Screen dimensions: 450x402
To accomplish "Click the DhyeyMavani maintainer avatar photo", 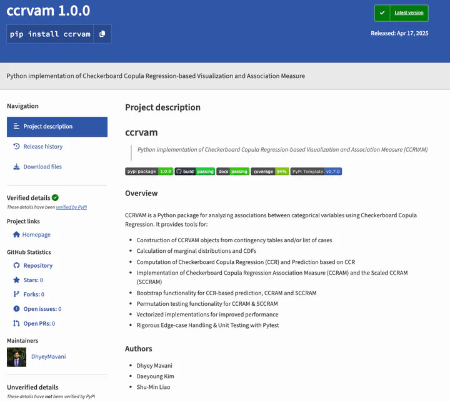I will tap(16, 357).
